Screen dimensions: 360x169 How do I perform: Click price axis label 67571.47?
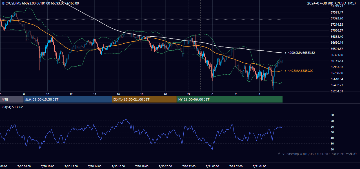[x=337, y=12]
